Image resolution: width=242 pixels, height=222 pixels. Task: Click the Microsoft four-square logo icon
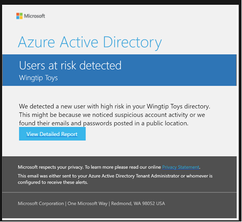20,16
